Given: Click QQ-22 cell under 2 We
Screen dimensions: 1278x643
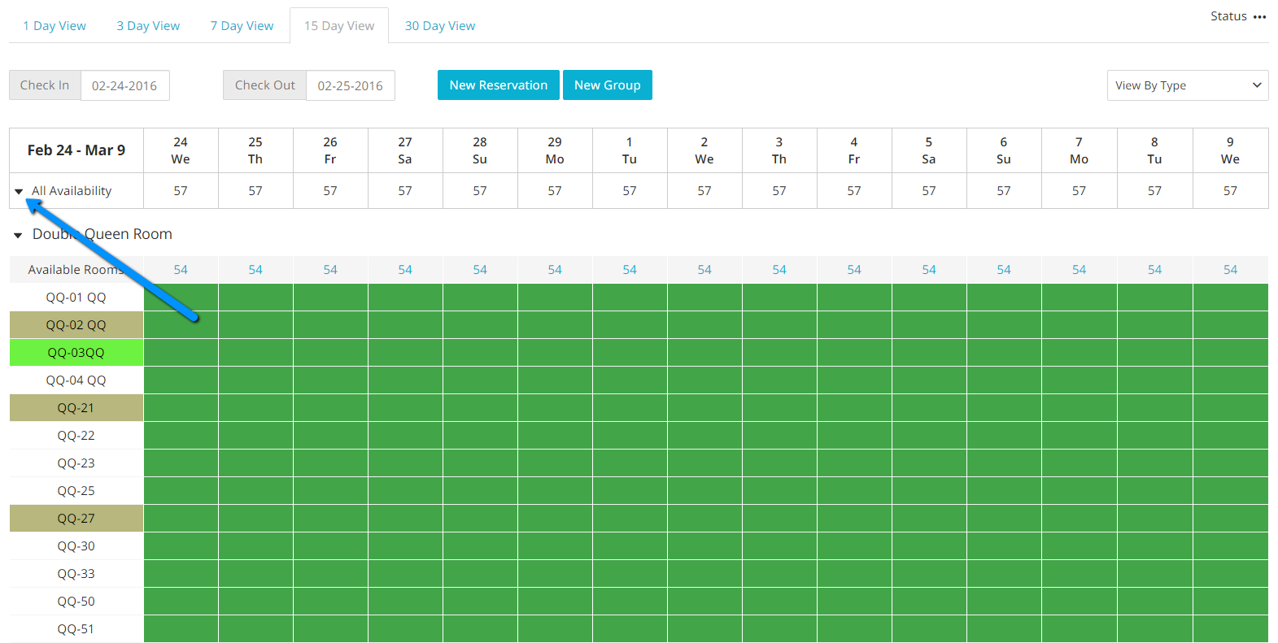Looking at the screenshot, I should (704, 436).
